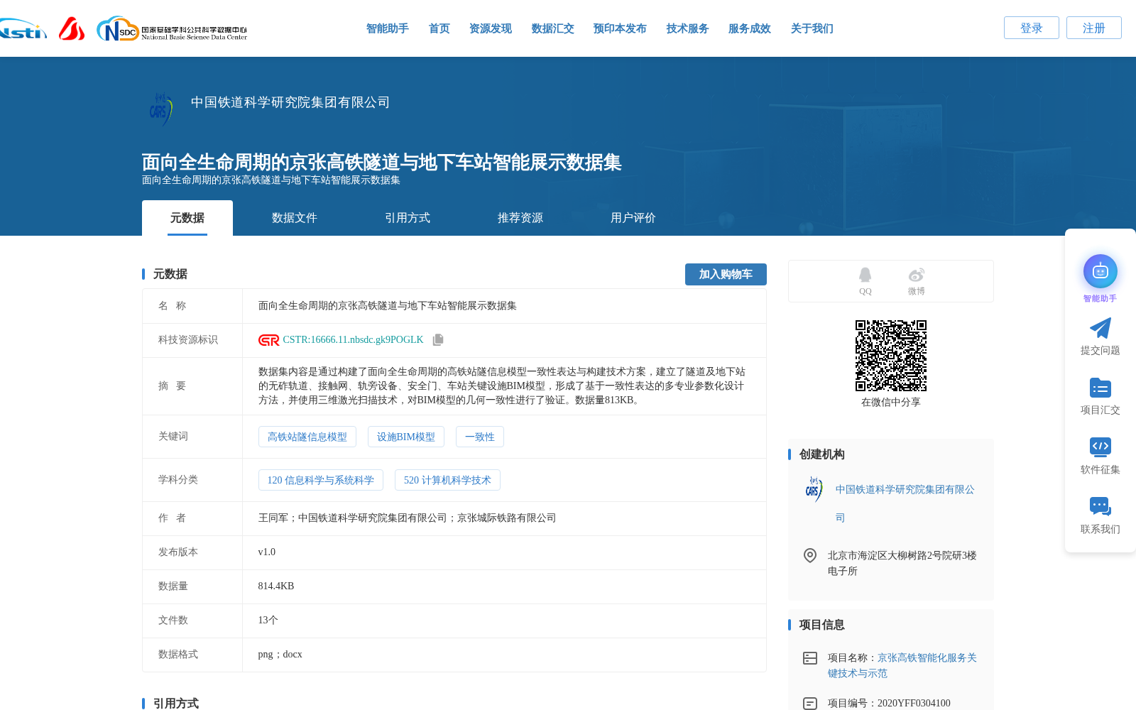Open the NSDC National Basic Science Data Center logo

click(172, 29)
